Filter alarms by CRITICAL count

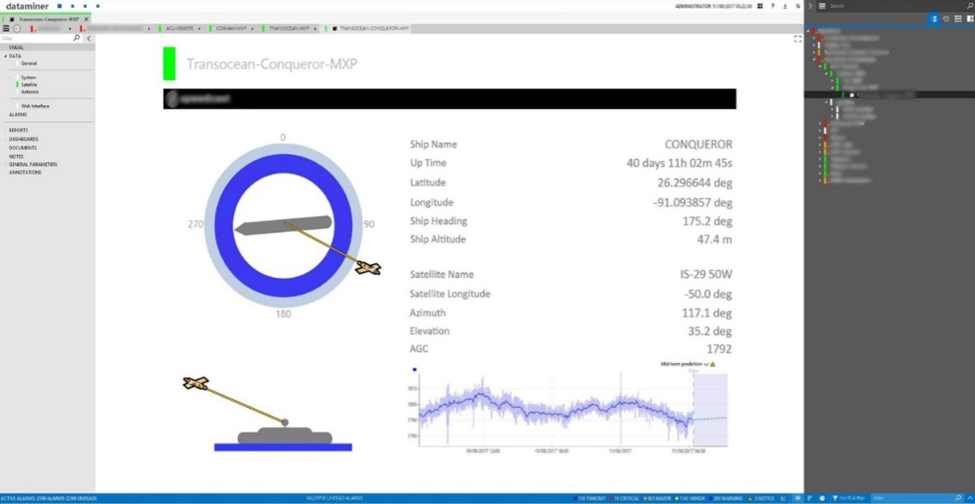(626, 499)
